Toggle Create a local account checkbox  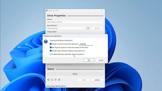(x=51, y=44)
